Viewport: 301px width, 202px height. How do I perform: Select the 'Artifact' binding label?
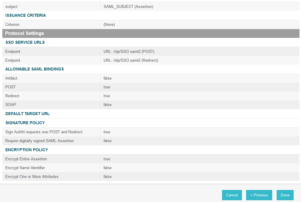pyautogui.click(x=11, y=78)
